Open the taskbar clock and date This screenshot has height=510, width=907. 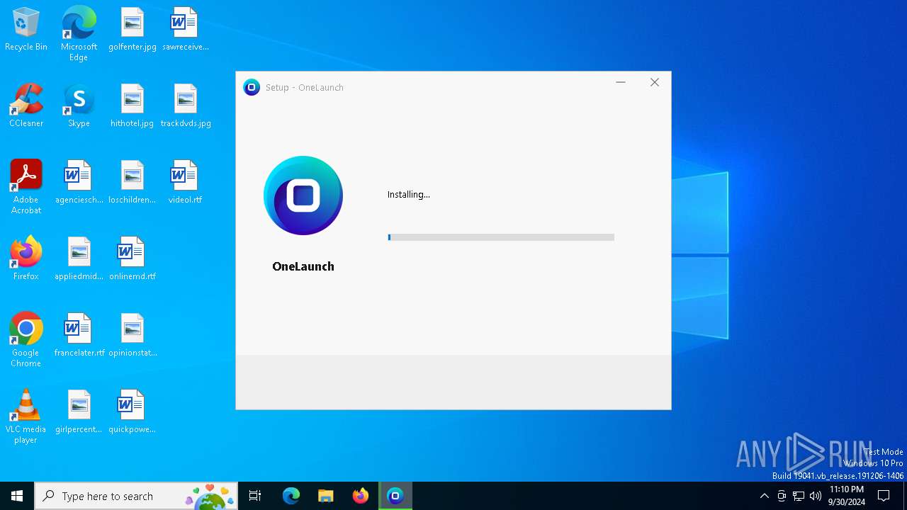pos(847,496)
